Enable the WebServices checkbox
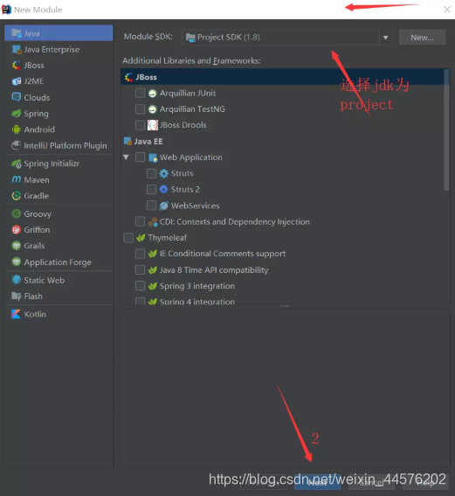The height and width of the screenshot is (496, 455). (152, 206)
